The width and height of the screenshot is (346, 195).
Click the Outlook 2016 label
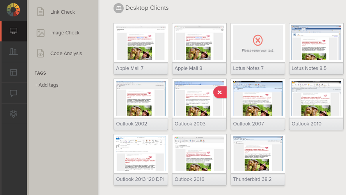click(189, 179)
